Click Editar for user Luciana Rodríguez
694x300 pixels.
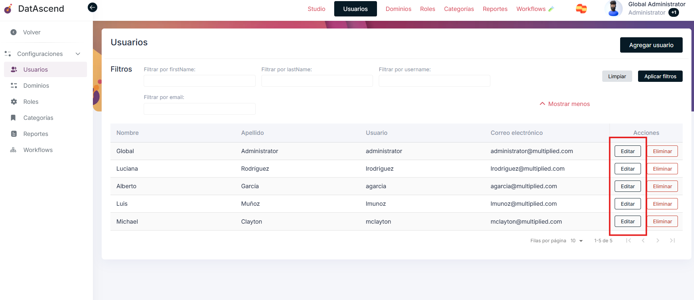tap(627, 169)
